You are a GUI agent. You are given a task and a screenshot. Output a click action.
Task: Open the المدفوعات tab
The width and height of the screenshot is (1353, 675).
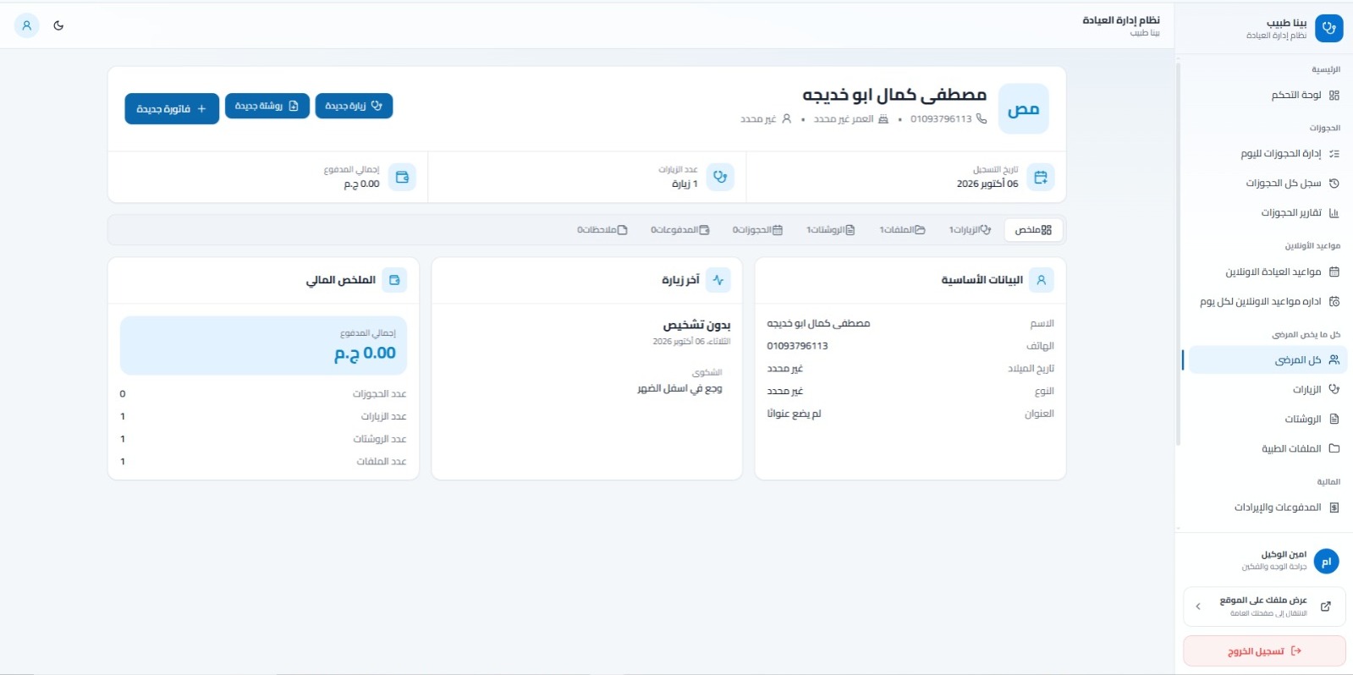pos(679,230)
